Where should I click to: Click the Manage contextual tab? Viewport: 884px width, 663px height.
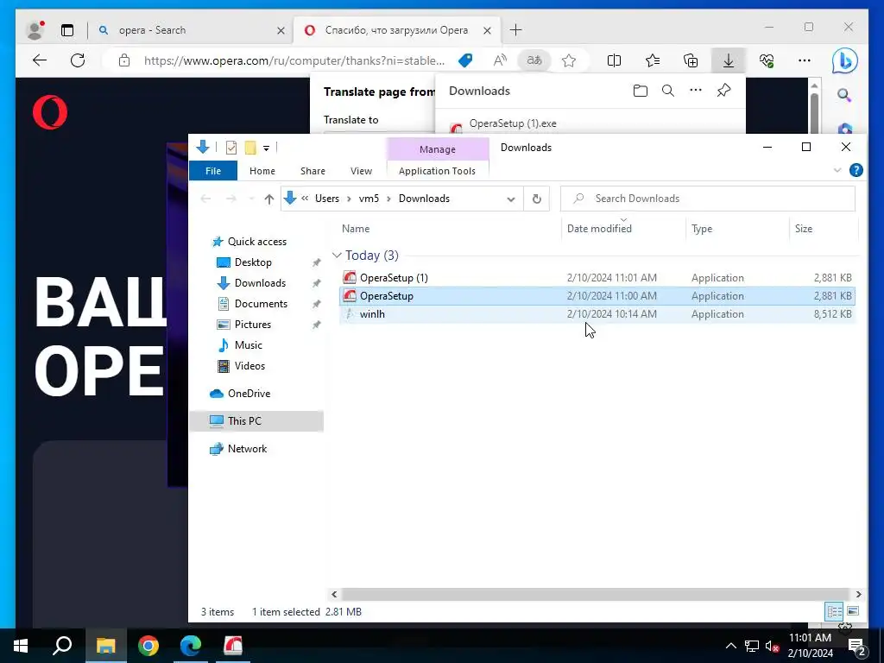[438, 149]
